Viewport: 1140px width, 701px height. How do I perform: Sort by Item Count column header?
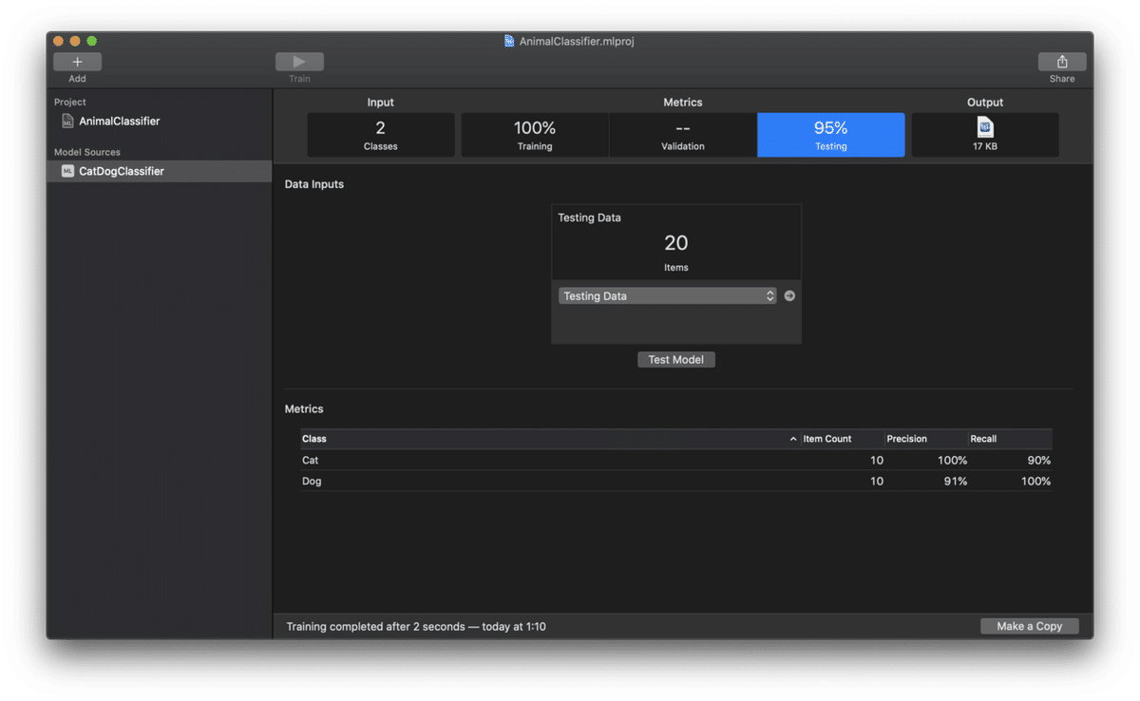pyautogui.click(x=843, y=439)
